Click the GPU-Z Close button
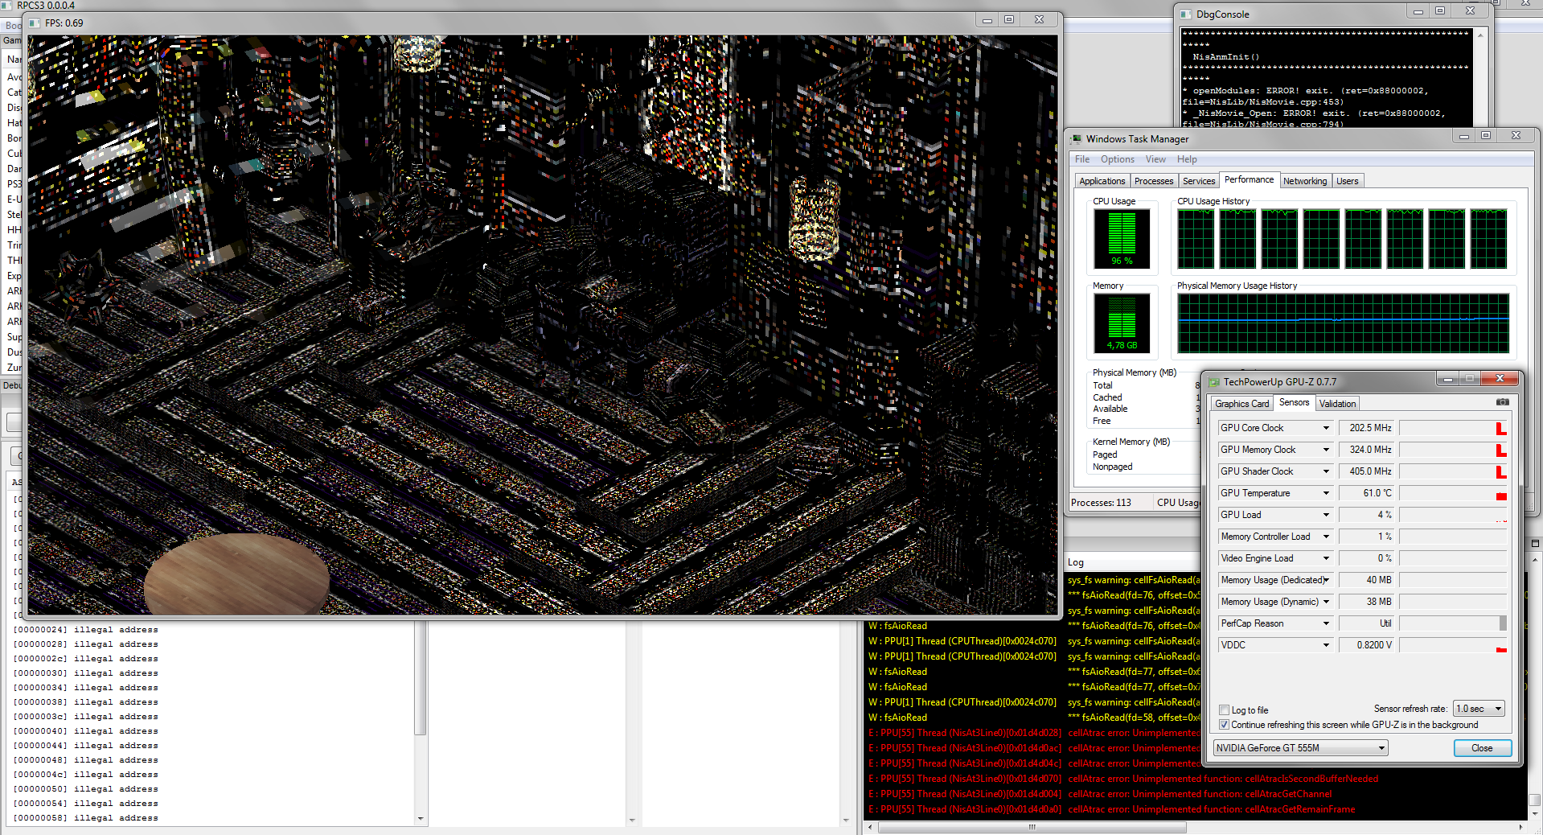1543x835 pixels. tap(1482, 748)
